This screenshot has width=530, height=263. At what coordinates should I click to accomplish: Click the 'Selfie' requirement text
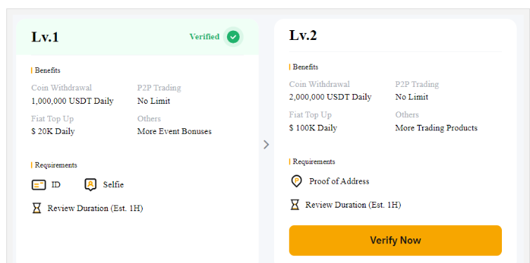point(113,184)
